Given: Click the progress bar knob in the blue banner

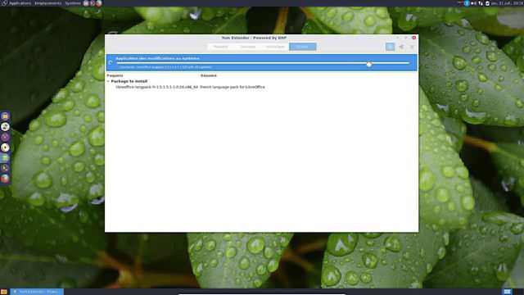Looking at the screenshot, I should (x=369, y=64).
